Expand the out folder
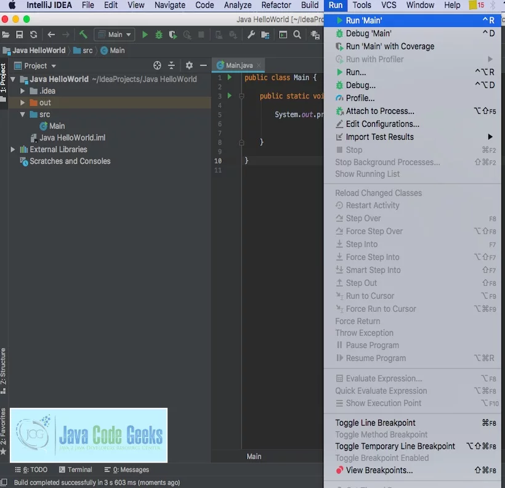 click(22, 102)
